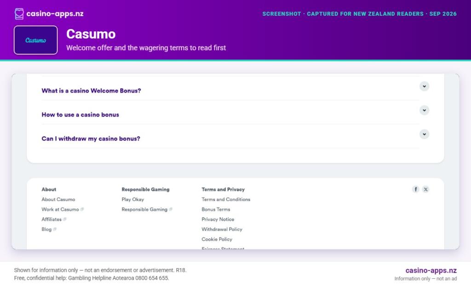Expand the 'Can I withdraw my casino bonus?' chevron
Screen dimensions: 471x287
424,134
